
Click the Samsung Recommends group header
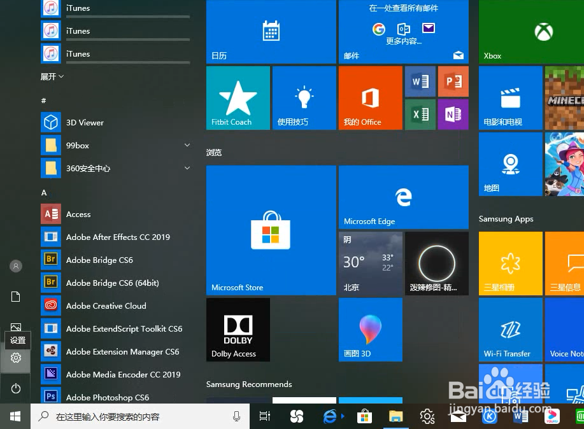click(x=249, y=384)
